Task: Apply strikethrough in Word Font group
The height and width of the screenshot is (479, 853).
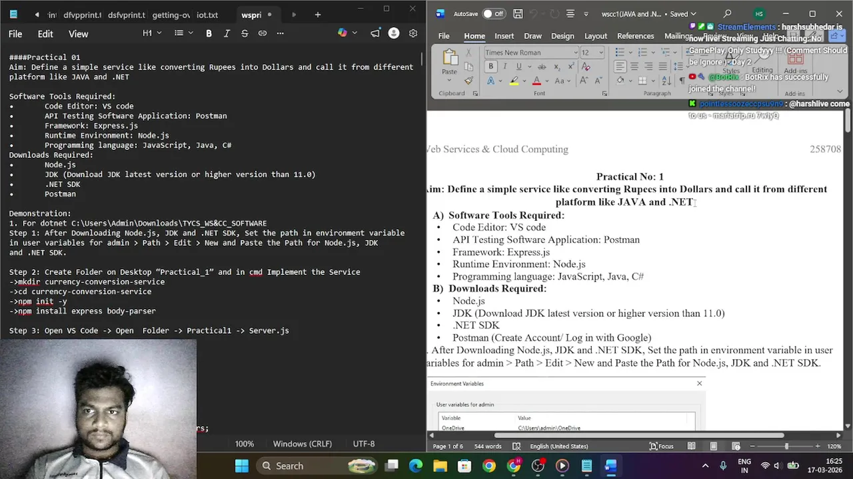Action: pyautogui.click(x=542, y=67)
